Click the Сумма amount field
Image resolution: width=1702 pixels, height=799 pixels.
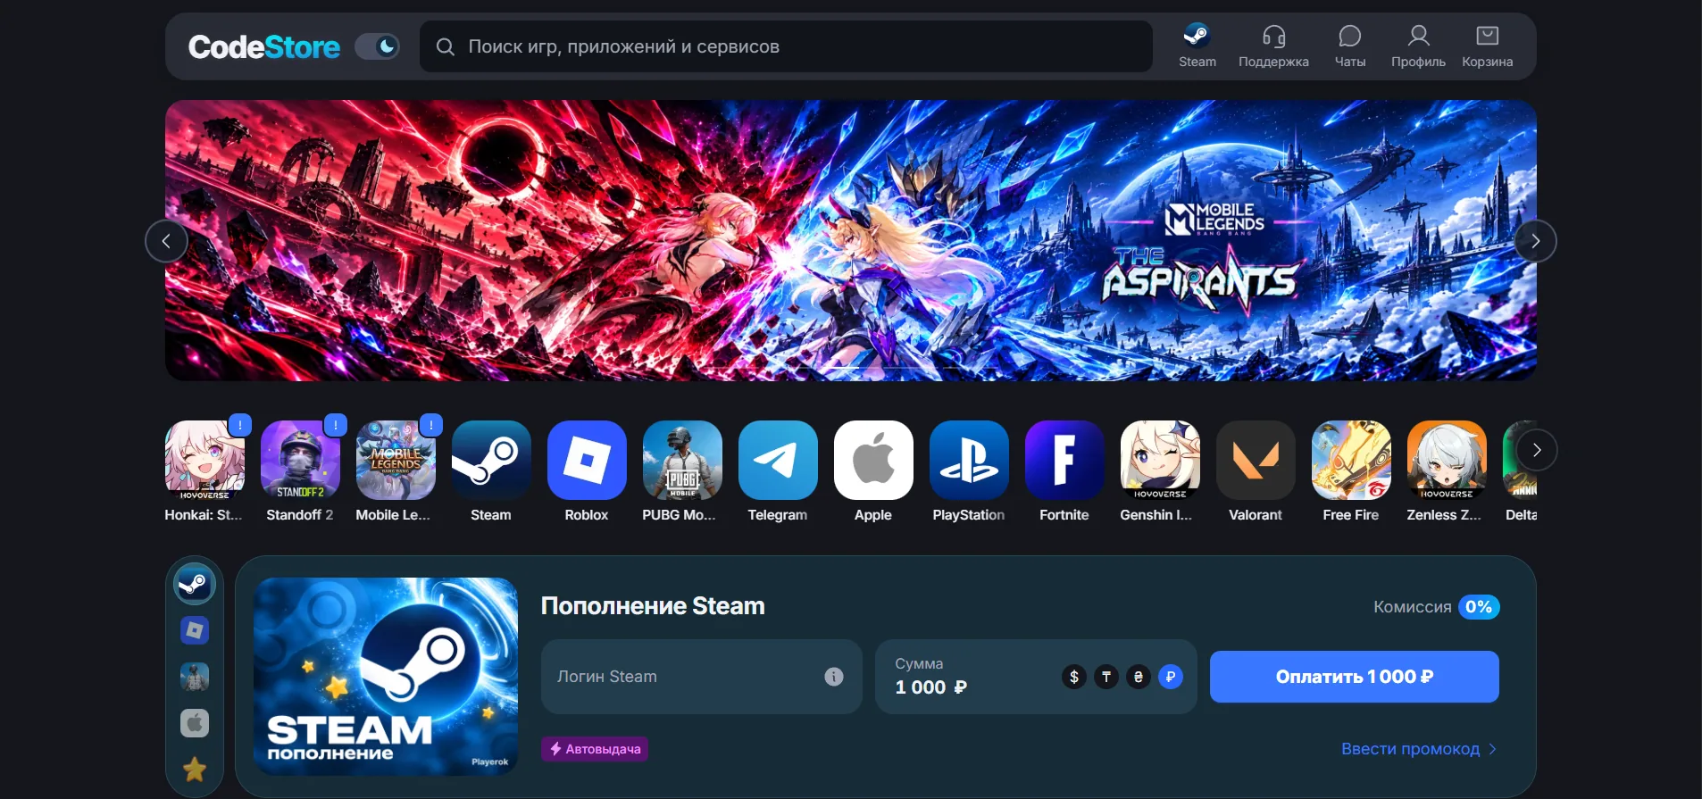[1036, 677]
